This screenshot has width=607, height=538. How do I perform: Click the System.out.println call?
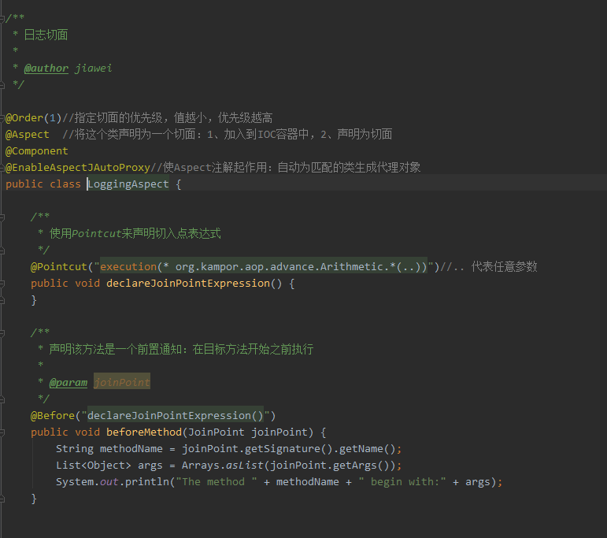pyautogui.click(x=113, y=482)
